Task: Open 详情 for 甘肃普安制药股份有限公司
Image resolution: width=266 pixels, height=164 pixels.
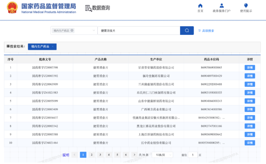Action: (250, 68)
